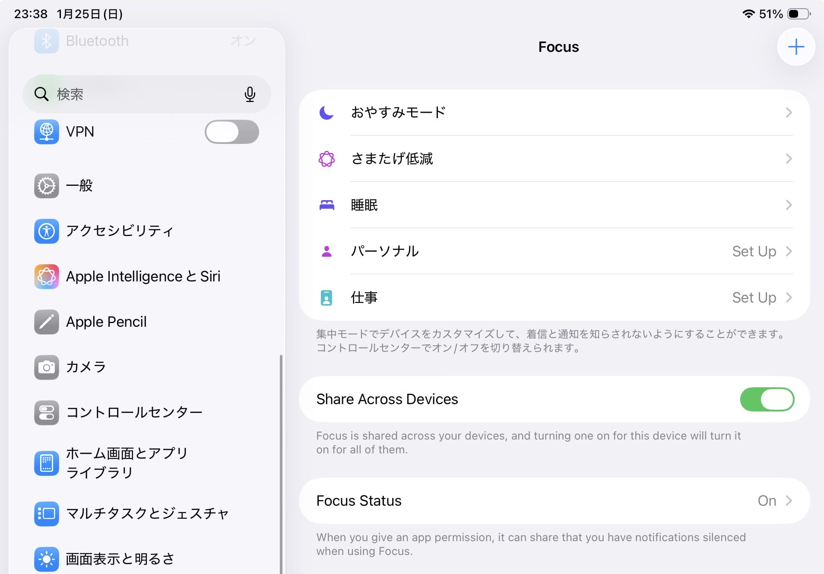824x574 pixels.
Task: Tap the Camera icon in sidebar
Action: (47, 367)
